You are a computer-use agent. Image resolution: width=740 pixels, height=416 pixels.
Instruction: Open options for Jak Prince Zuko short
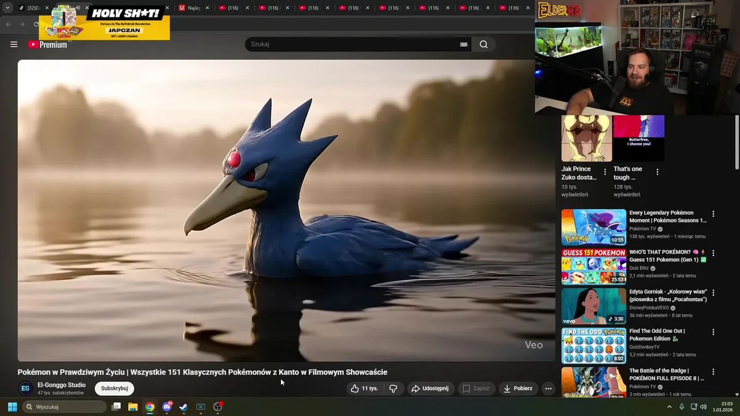[605, 172]
